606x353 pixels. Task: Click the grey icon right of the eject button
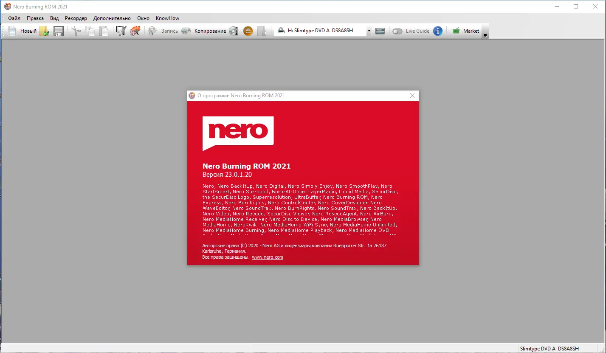(262, 31)
